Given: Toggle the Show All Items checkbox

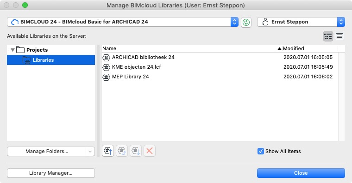Looking at the screenshot, I should 261,151.
